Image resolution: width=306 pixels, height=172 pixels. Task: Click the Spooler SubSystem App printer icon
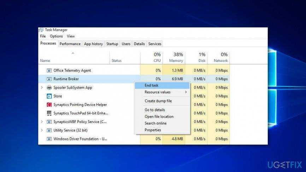coord(49,88)
